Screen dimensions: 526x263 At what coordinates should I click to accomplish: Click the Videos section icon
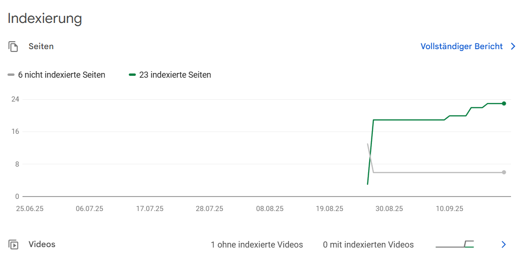(13, 244)
